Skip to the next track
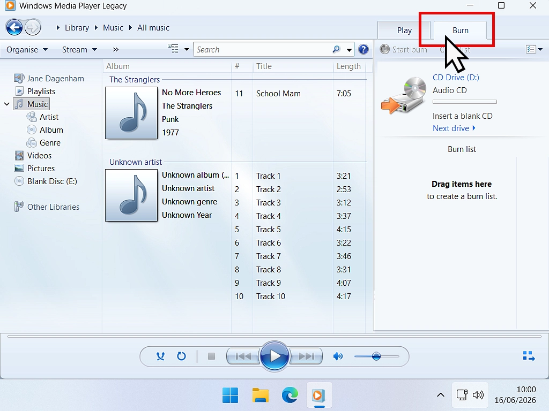This screenshot has height=411, width=549. pos(306,356)
